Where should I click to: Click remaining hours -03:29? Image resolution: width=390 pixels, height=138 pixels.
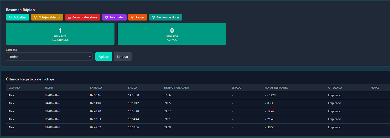point(271,95)
